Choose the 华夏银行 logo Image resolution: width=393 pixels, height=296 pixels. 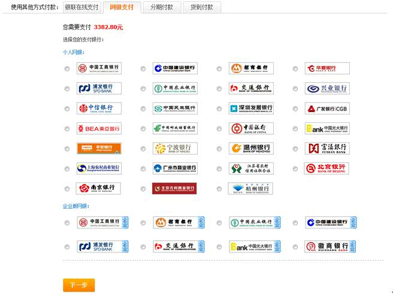click(327, 68)
